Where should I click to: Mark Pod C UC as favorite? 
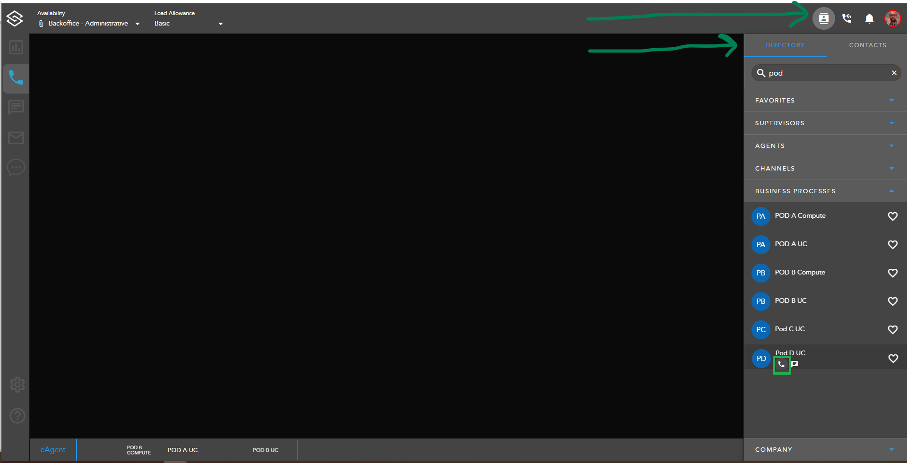coord(892,330)
